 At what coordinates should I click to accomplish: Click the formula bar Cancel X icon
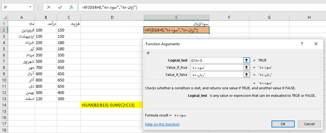[49, 7]
